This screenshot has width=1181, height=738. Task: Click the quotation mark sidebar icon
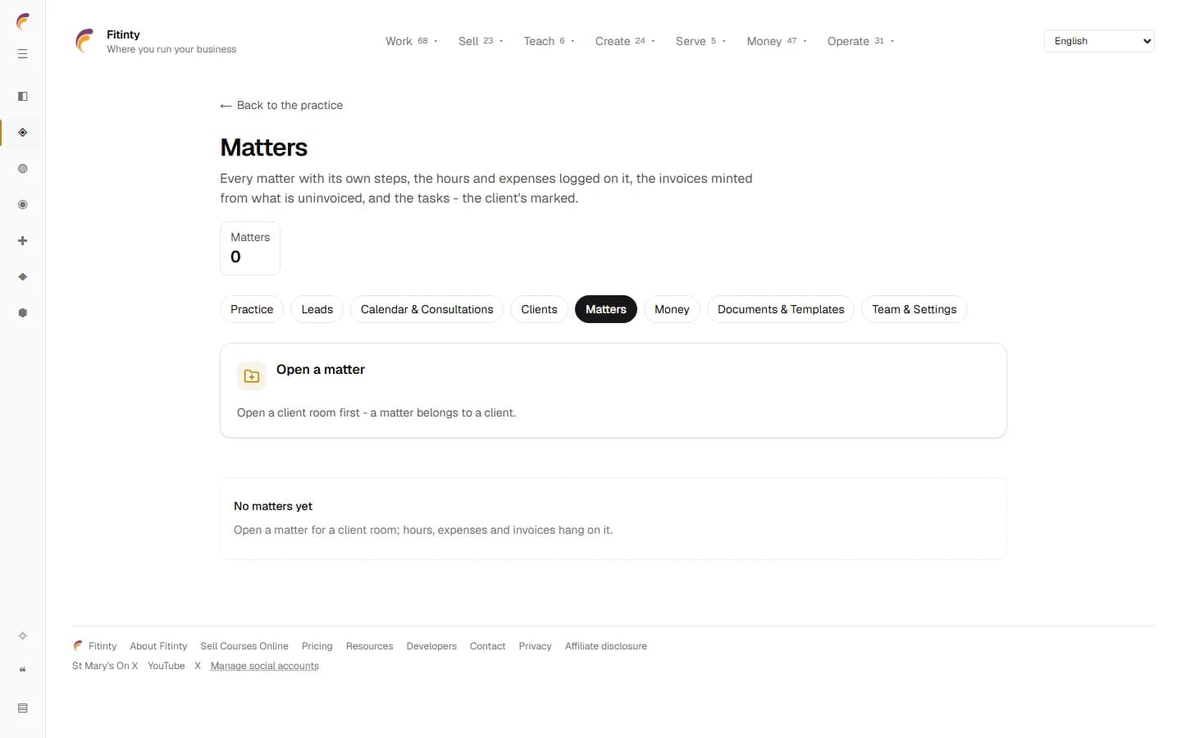pos(23,670)
